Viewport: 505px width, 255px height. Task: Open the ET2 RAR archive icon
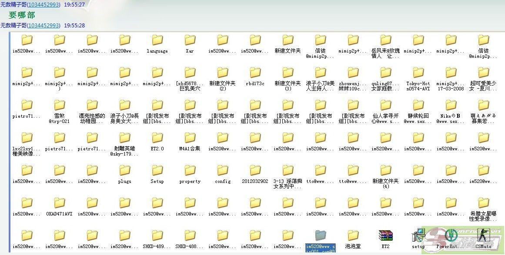coord(385,236)
